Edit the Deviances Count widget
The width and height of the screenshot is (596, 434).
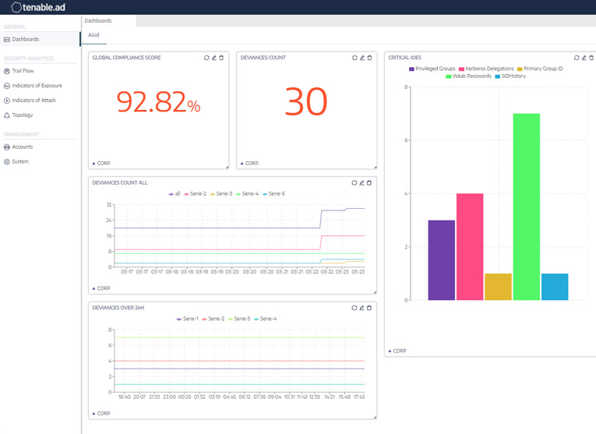tap(361, 58)
